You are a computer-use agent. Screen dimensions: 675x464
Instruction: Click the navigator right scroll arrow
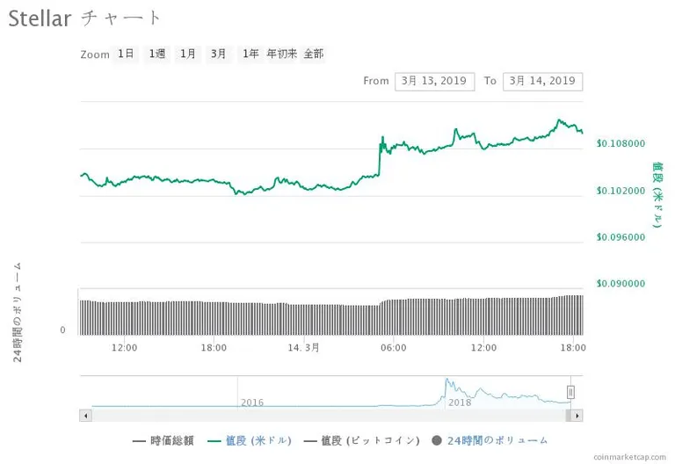click(577, 416)
